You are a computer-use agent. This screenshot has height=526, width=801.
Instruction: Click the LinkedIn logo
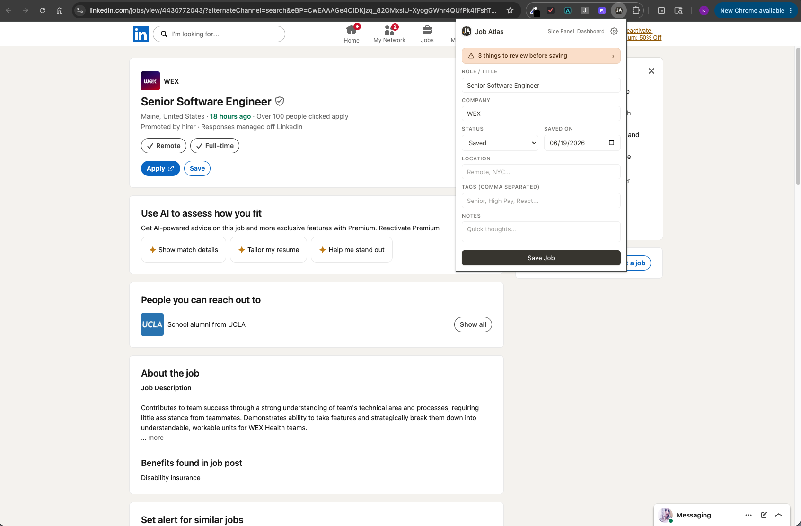point(141,34)
